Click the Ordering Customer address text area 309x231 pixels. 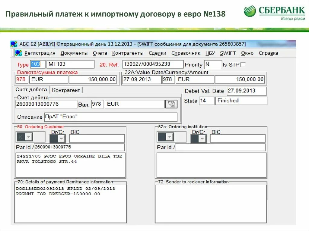click(70, 165)
